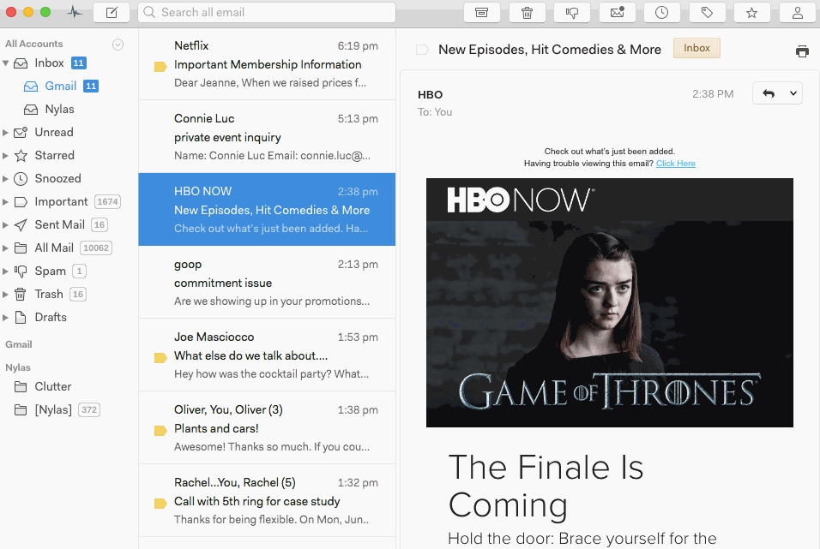Image resolution: width=820 pixels, height=549 pixels.
Task: Star the open message from toolbar
Action: (751, 13)
